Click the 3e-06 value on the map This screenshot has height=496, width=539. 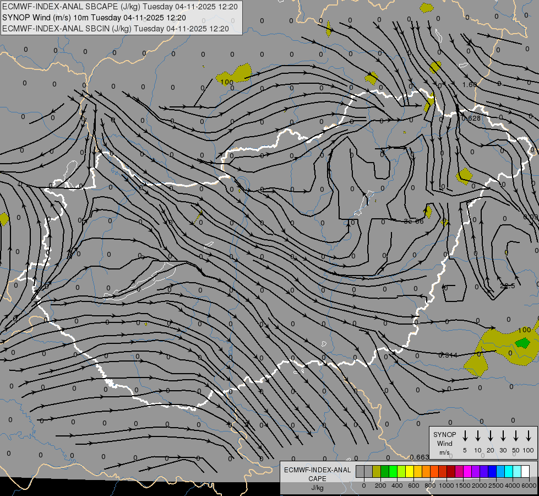(414, 222)
